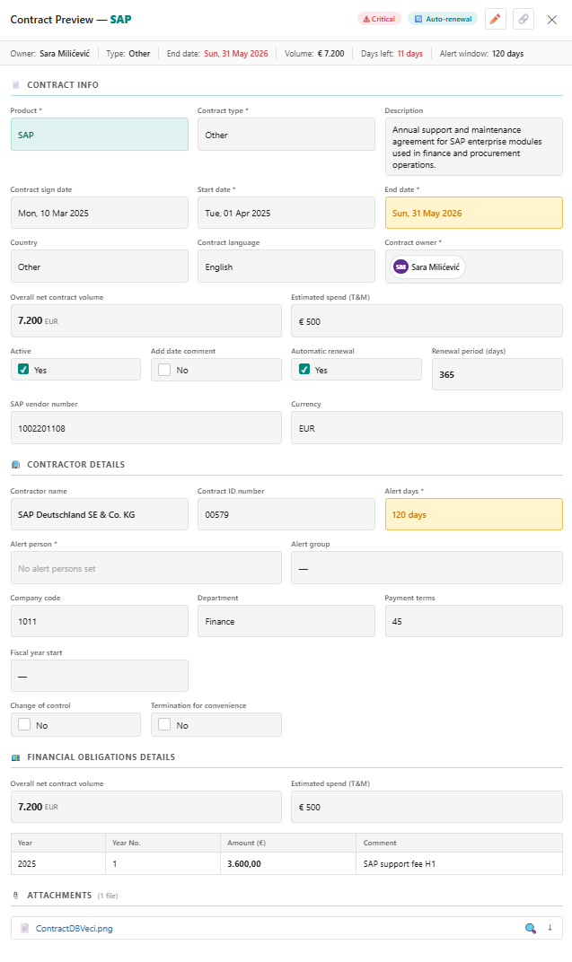Click the Description text area
Screen dimensions: 572x962
(x=474, y=146)
